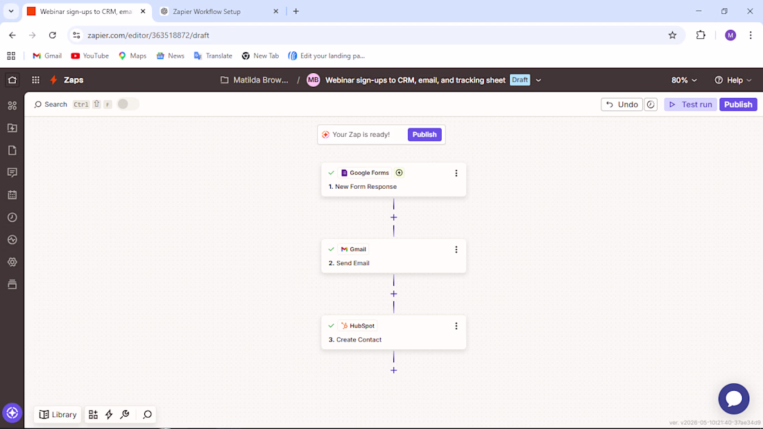Viewport: 763px width, 429px height.
Task: Open the Zap history clock icon
Action: pos(12,217)
